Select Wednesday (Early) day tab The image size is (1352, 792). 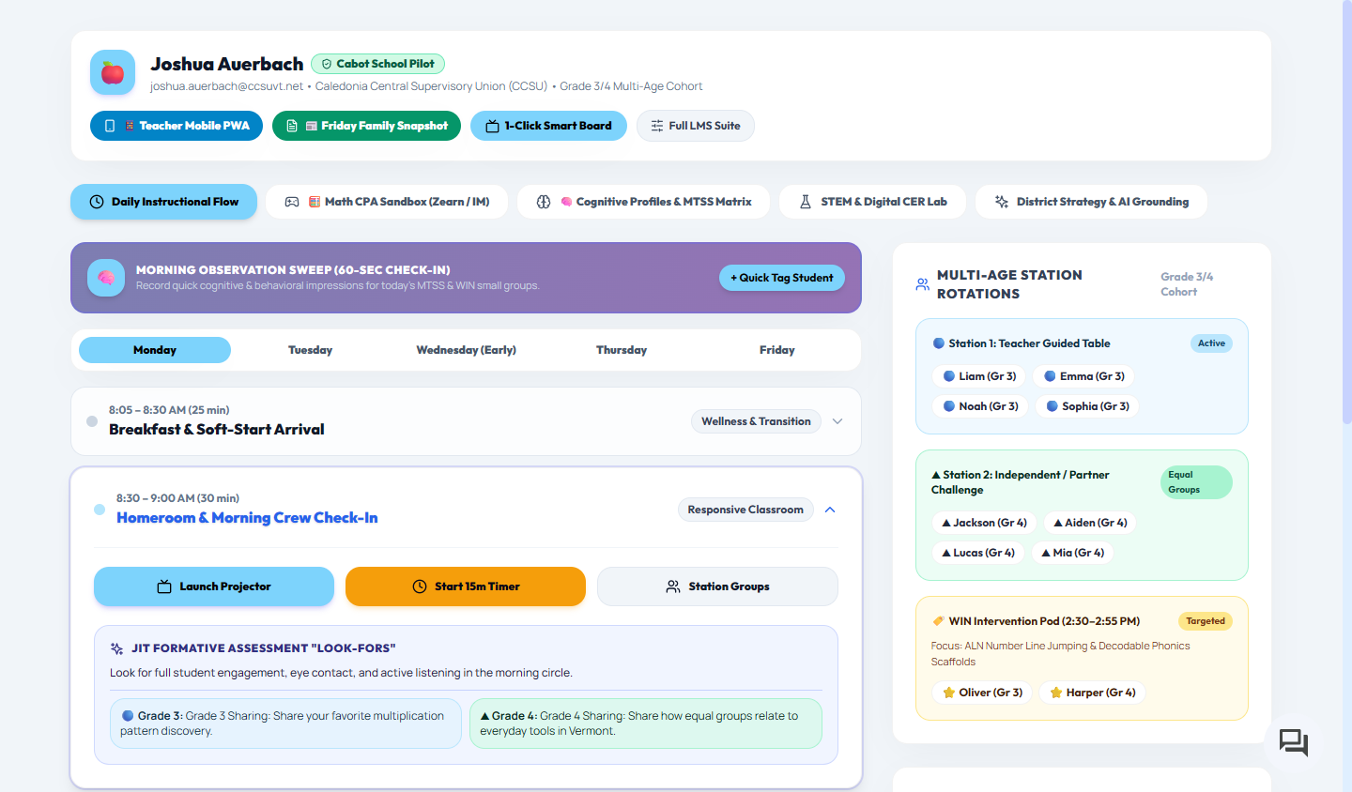[x=467, y=350]
